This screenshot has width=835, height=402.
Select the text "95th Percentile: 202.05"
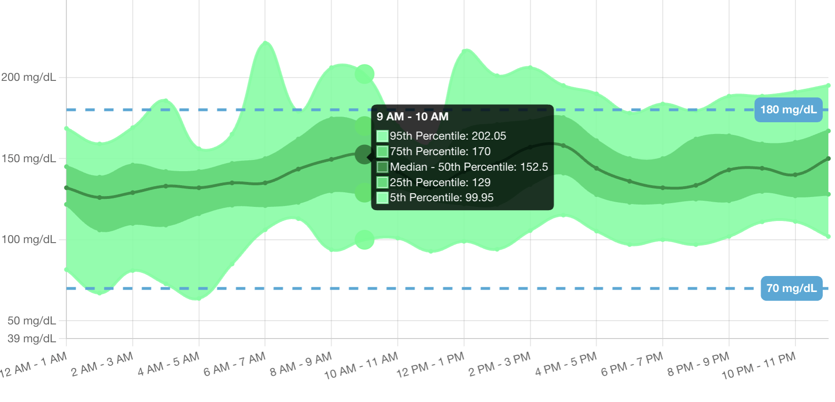tap(448, 136)
